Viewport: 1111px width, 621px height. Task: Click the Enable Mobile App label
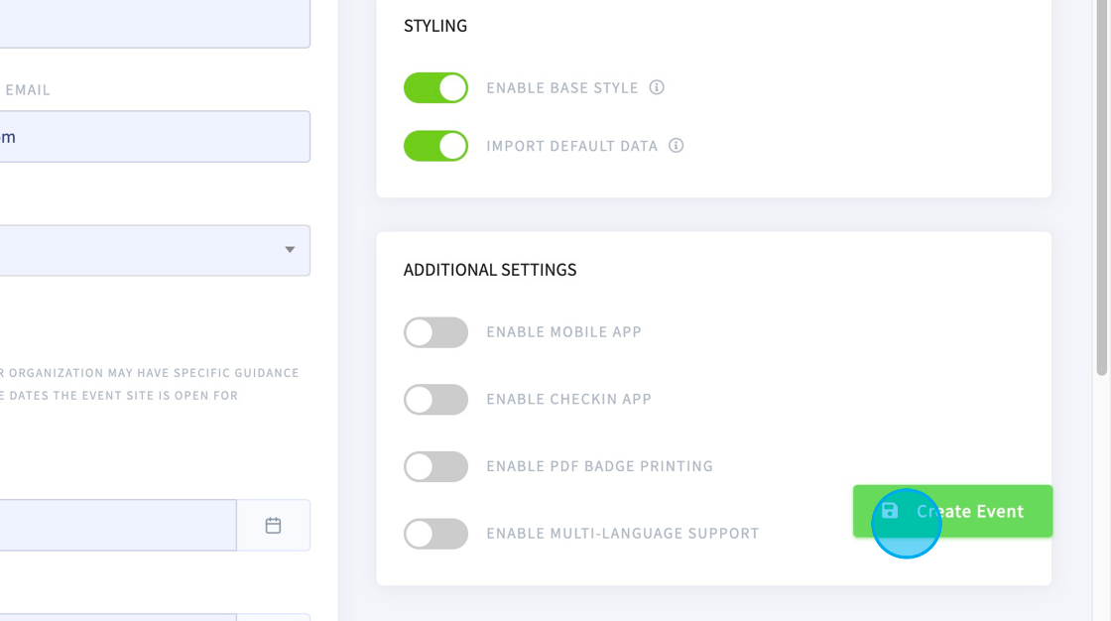point(564,331)
